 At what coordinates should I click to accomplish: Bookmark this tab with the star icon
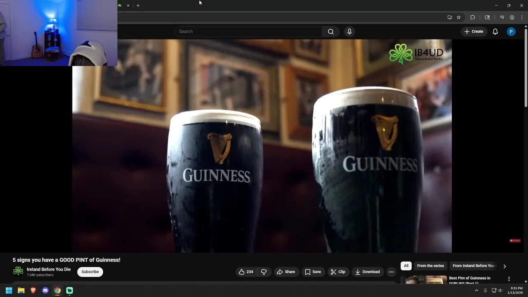click(x=459, y=17)
